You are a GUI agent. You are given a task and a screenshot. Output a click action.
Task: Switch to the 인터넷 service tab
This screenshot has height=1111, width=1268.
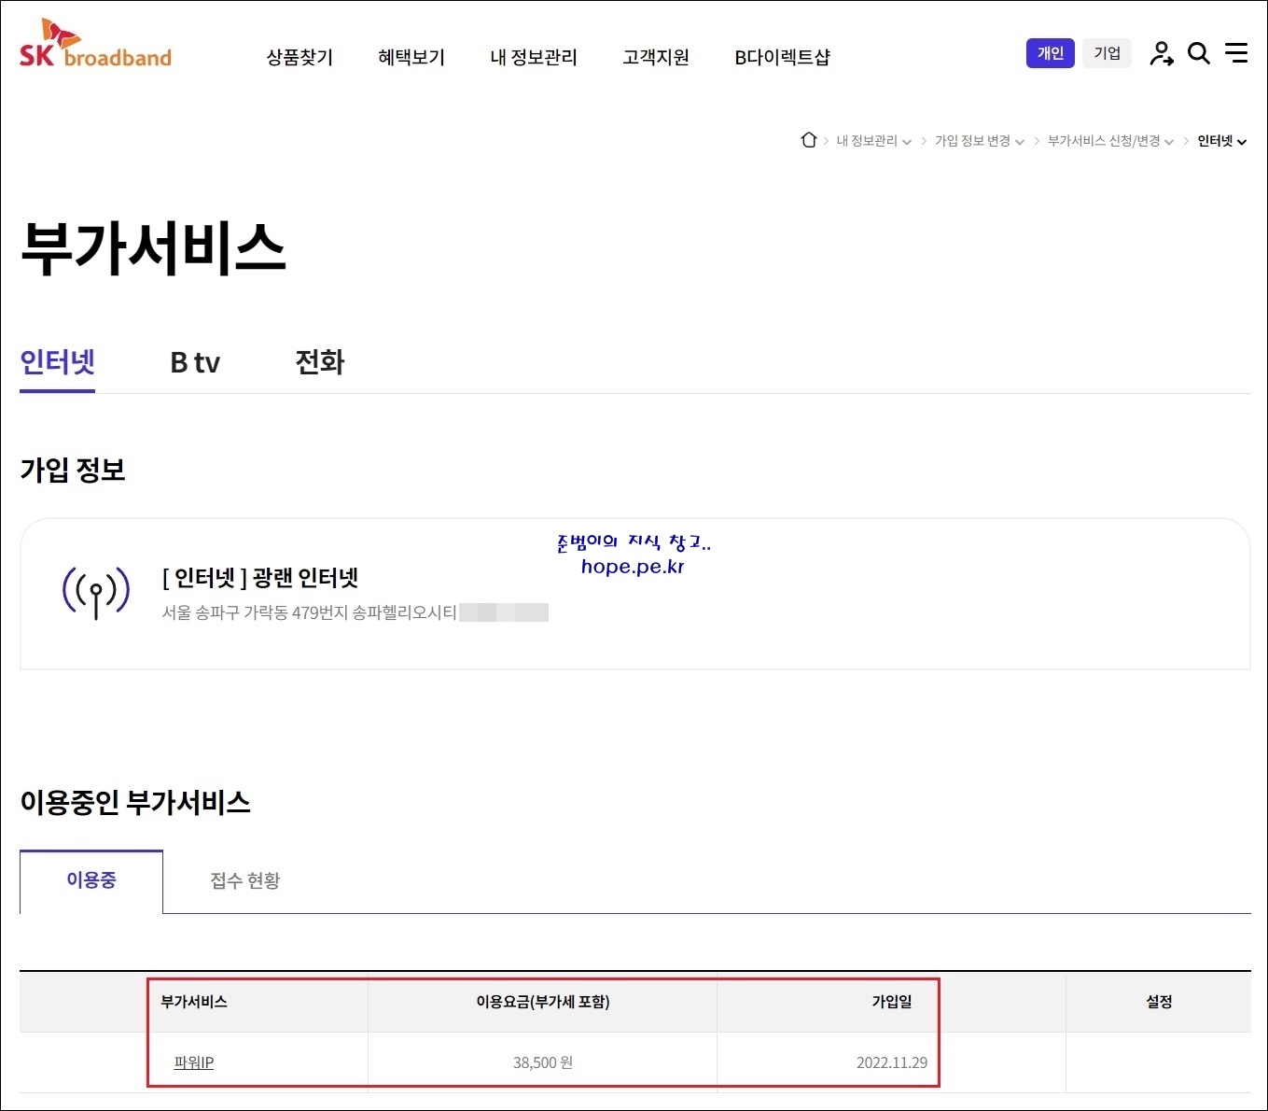click(58, 362)
